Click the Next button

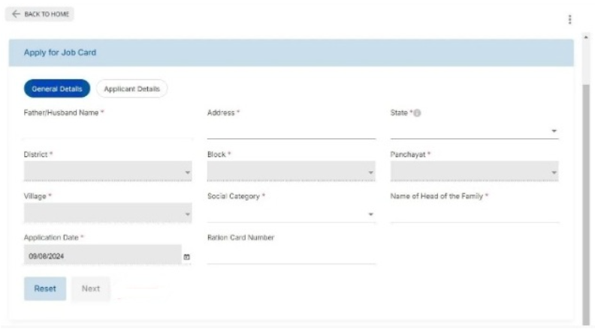coord(91,288)
